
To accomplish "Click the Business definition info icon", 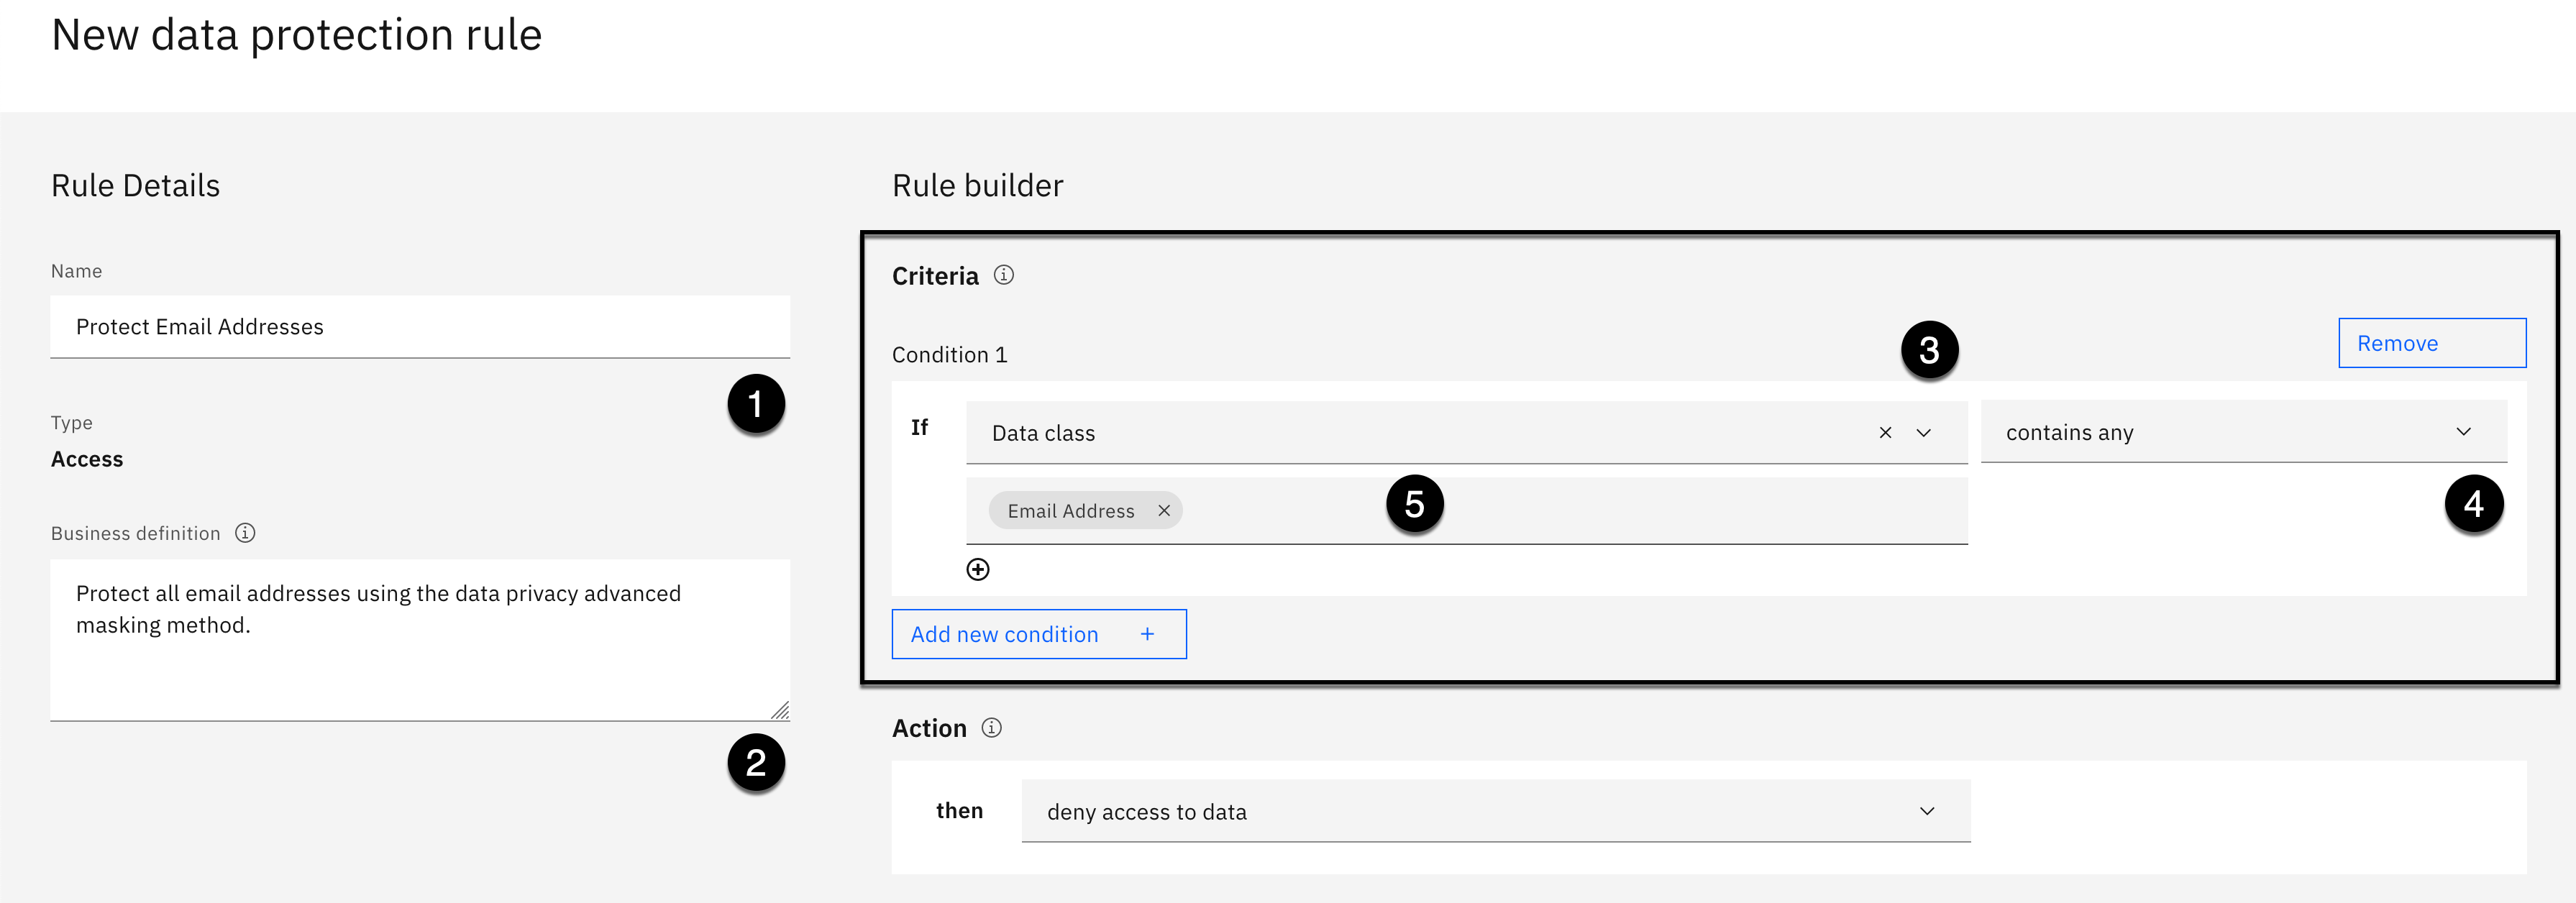I will (x=245, y=533).
